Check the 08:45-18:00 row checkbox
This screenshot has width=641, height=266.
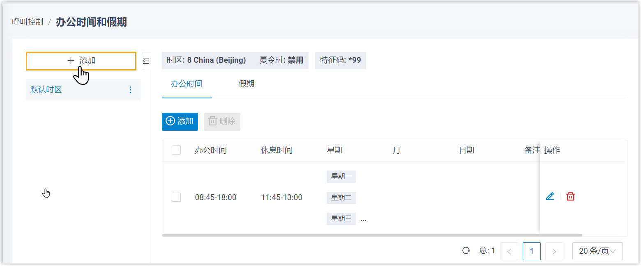pyautogui.click(x=176, y=197)
